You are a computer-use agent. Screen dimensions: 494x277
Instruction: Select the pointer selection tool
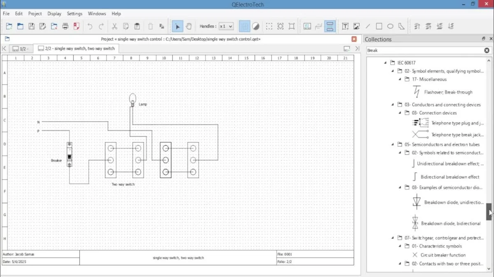[177, 26]
